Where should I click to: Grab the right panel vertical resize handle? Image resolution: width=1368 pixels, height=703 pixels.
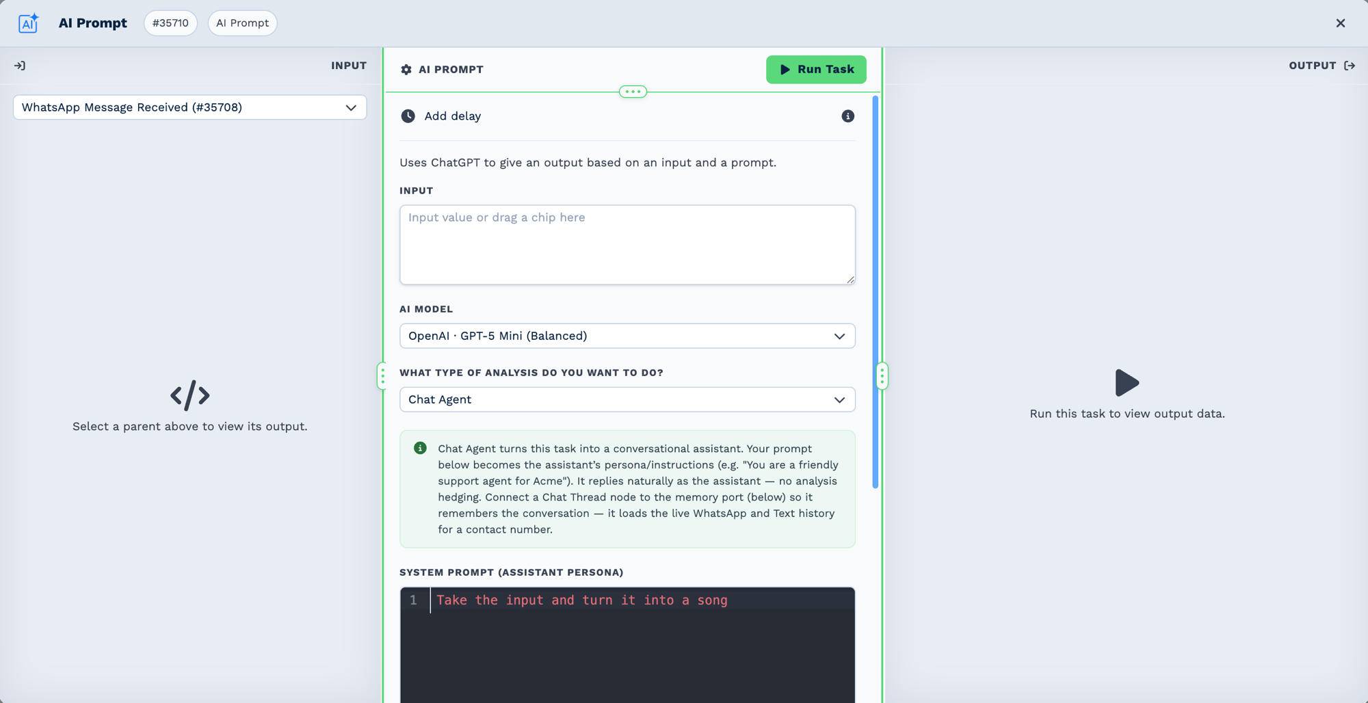pos(882,375)
